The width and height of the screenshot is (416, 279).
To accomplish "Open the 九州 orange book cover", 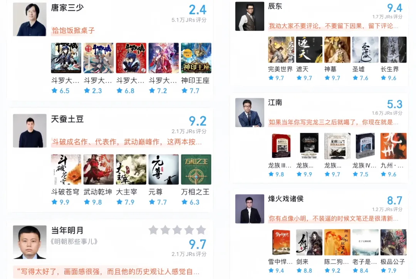I will [393, 146].
